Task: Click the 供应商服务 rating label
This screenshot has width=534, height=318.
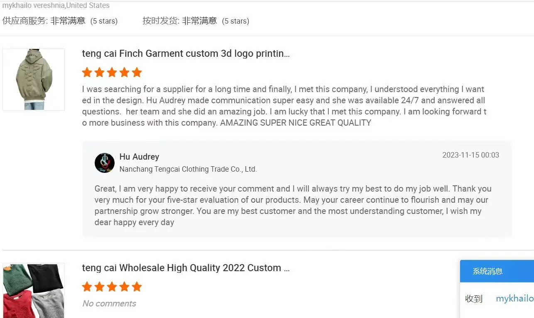Action: point(25,21)
